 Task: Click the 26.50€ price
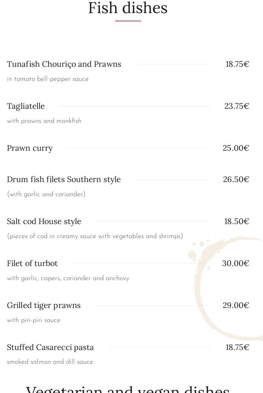pyautogui.click(x=236, y=179)
